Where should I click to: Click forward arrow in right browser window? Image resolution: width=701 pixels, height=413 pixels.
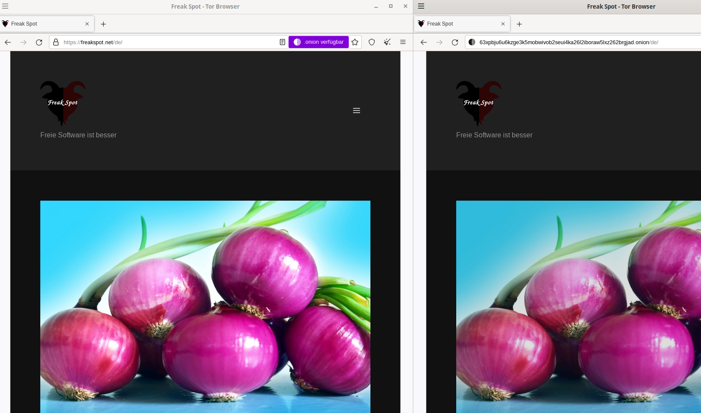point(439,42)
